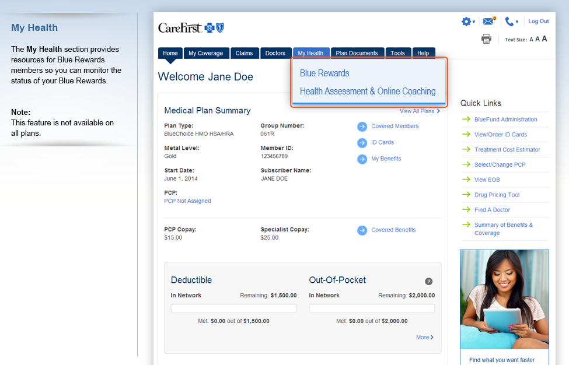The width and height of the screenshot is (569, 365).
Task: Click View All Plans link
Action: (x=420, y=111)
